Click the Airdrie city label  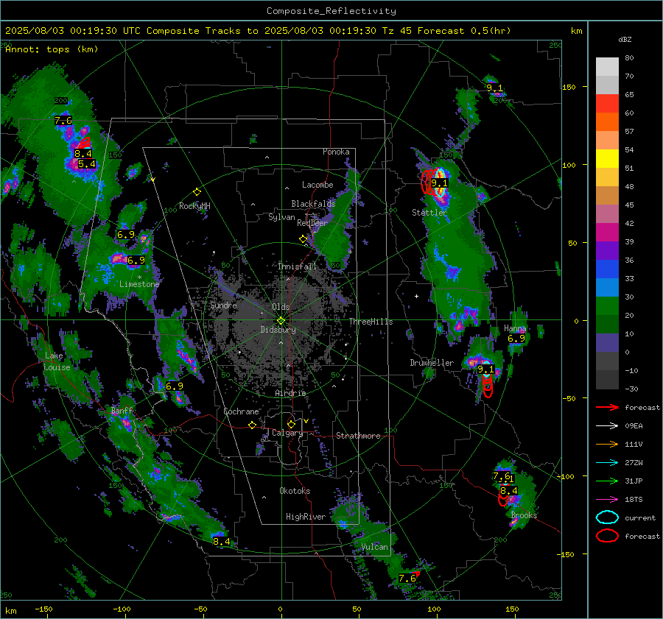tap(290, 393)
